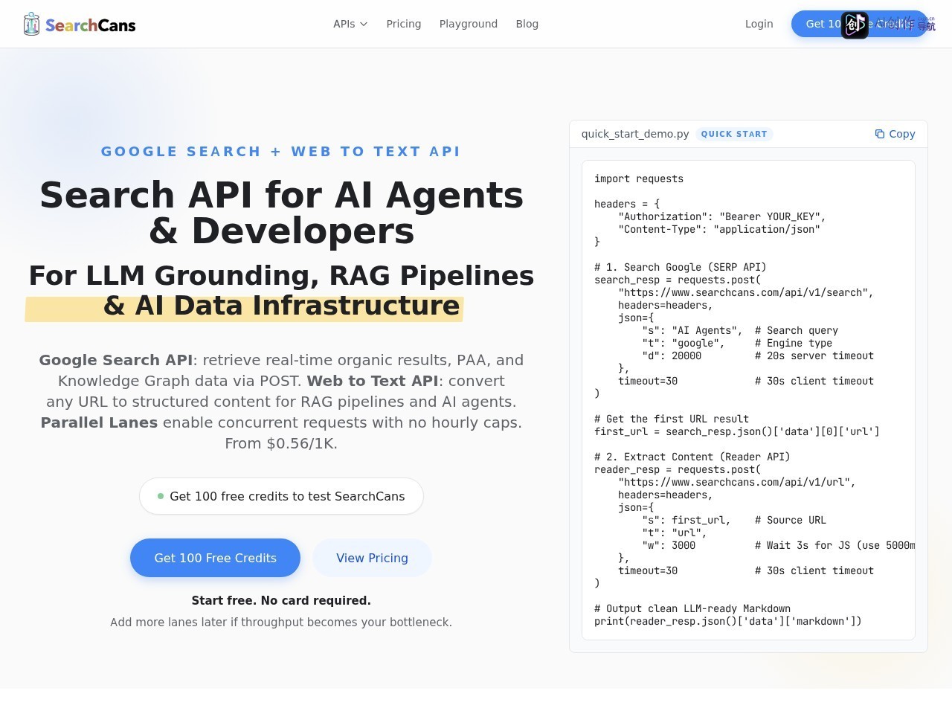
Task: Open the APIs dropdown menu
Action: (x=350, y=24)
